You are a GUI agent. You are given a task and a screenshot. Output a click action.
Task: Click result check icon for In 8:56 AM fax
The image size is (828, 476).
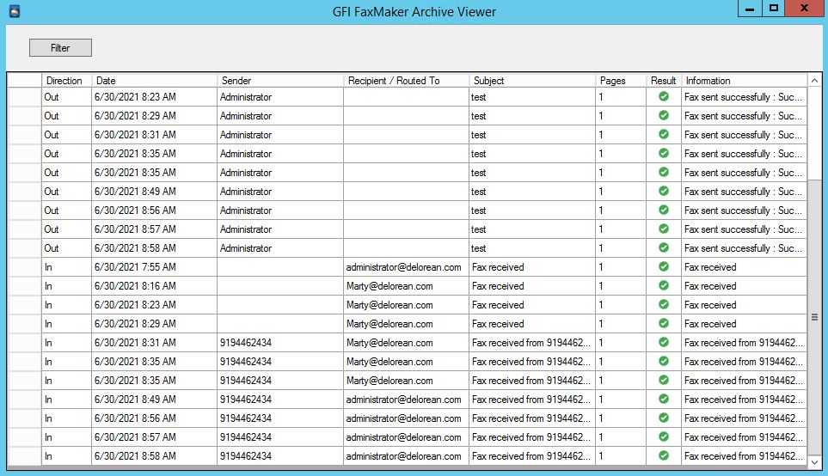pyautogui.click(x=664, y=418)
